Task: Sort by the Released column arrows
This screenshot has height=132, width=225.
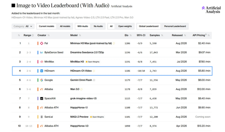Action: [x=185, y=35]
